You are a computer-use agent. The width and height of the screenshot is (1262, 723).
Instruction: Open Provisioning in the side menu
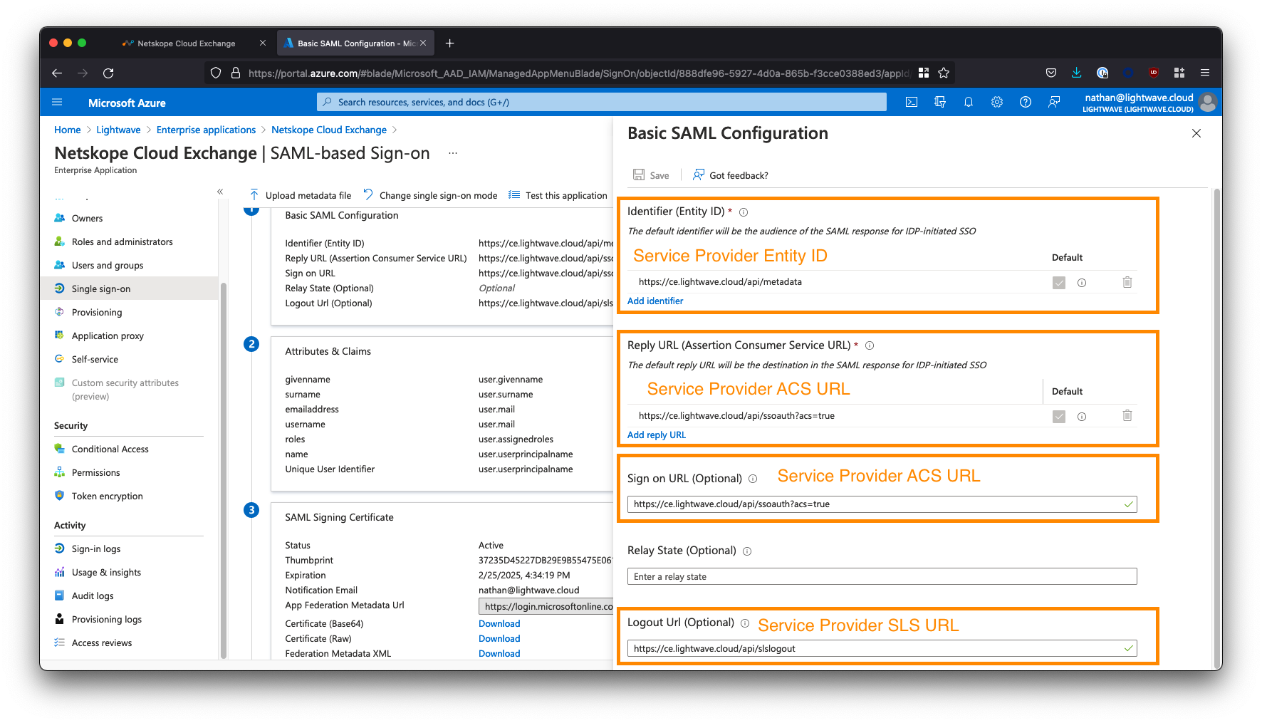coord(97,313)
